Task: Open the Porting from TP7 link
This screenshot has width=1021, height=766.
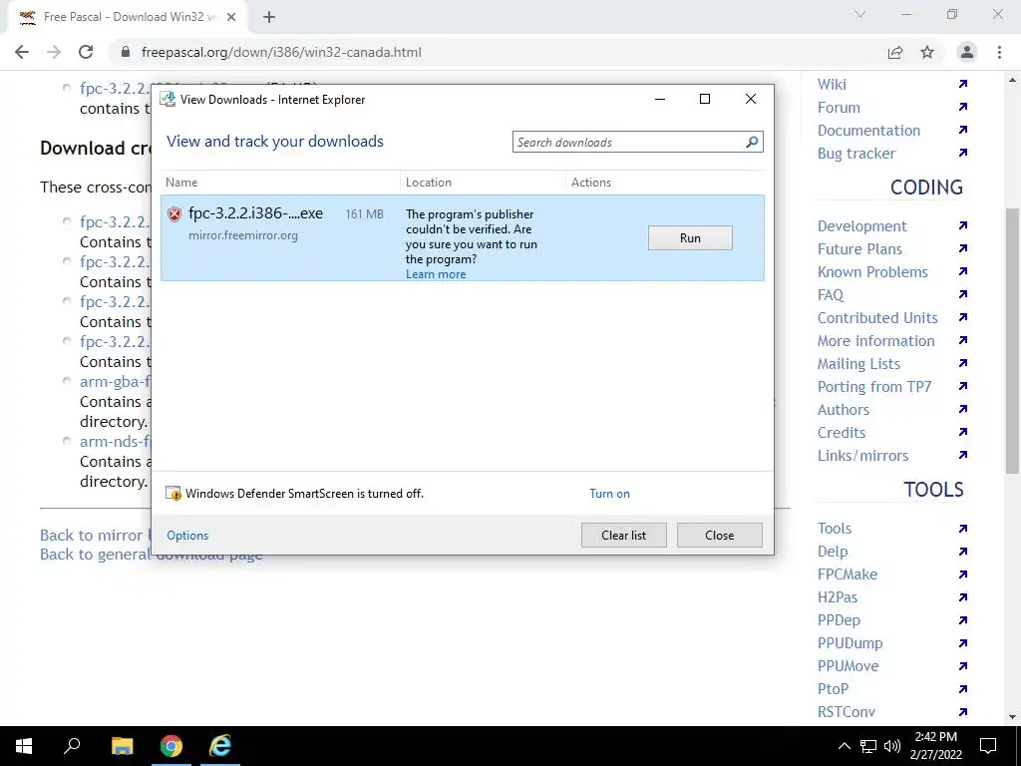Action: click(874, 386)
